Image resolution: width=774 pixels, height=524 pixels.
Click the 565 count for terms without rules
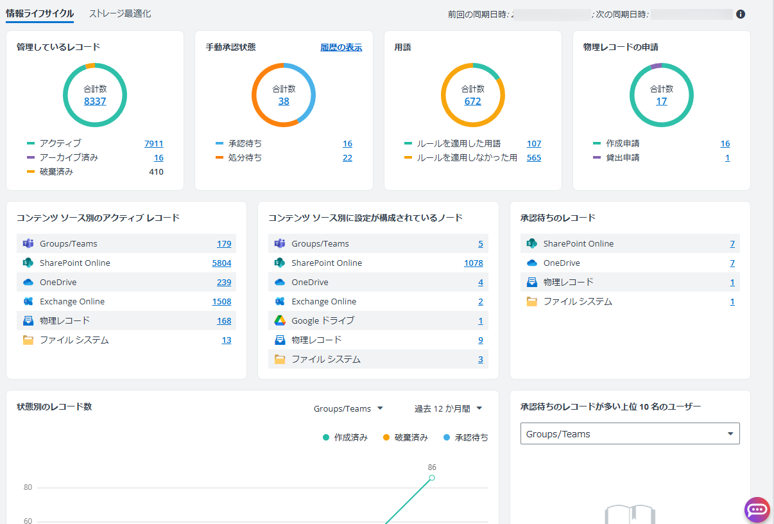pyautogui.click(x=534, y=157)
